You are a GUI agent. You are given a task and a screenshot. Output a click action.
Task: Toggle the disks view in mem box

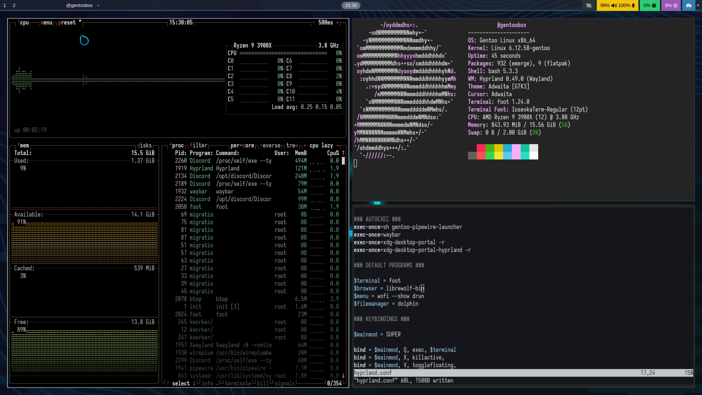coord(144,145)
